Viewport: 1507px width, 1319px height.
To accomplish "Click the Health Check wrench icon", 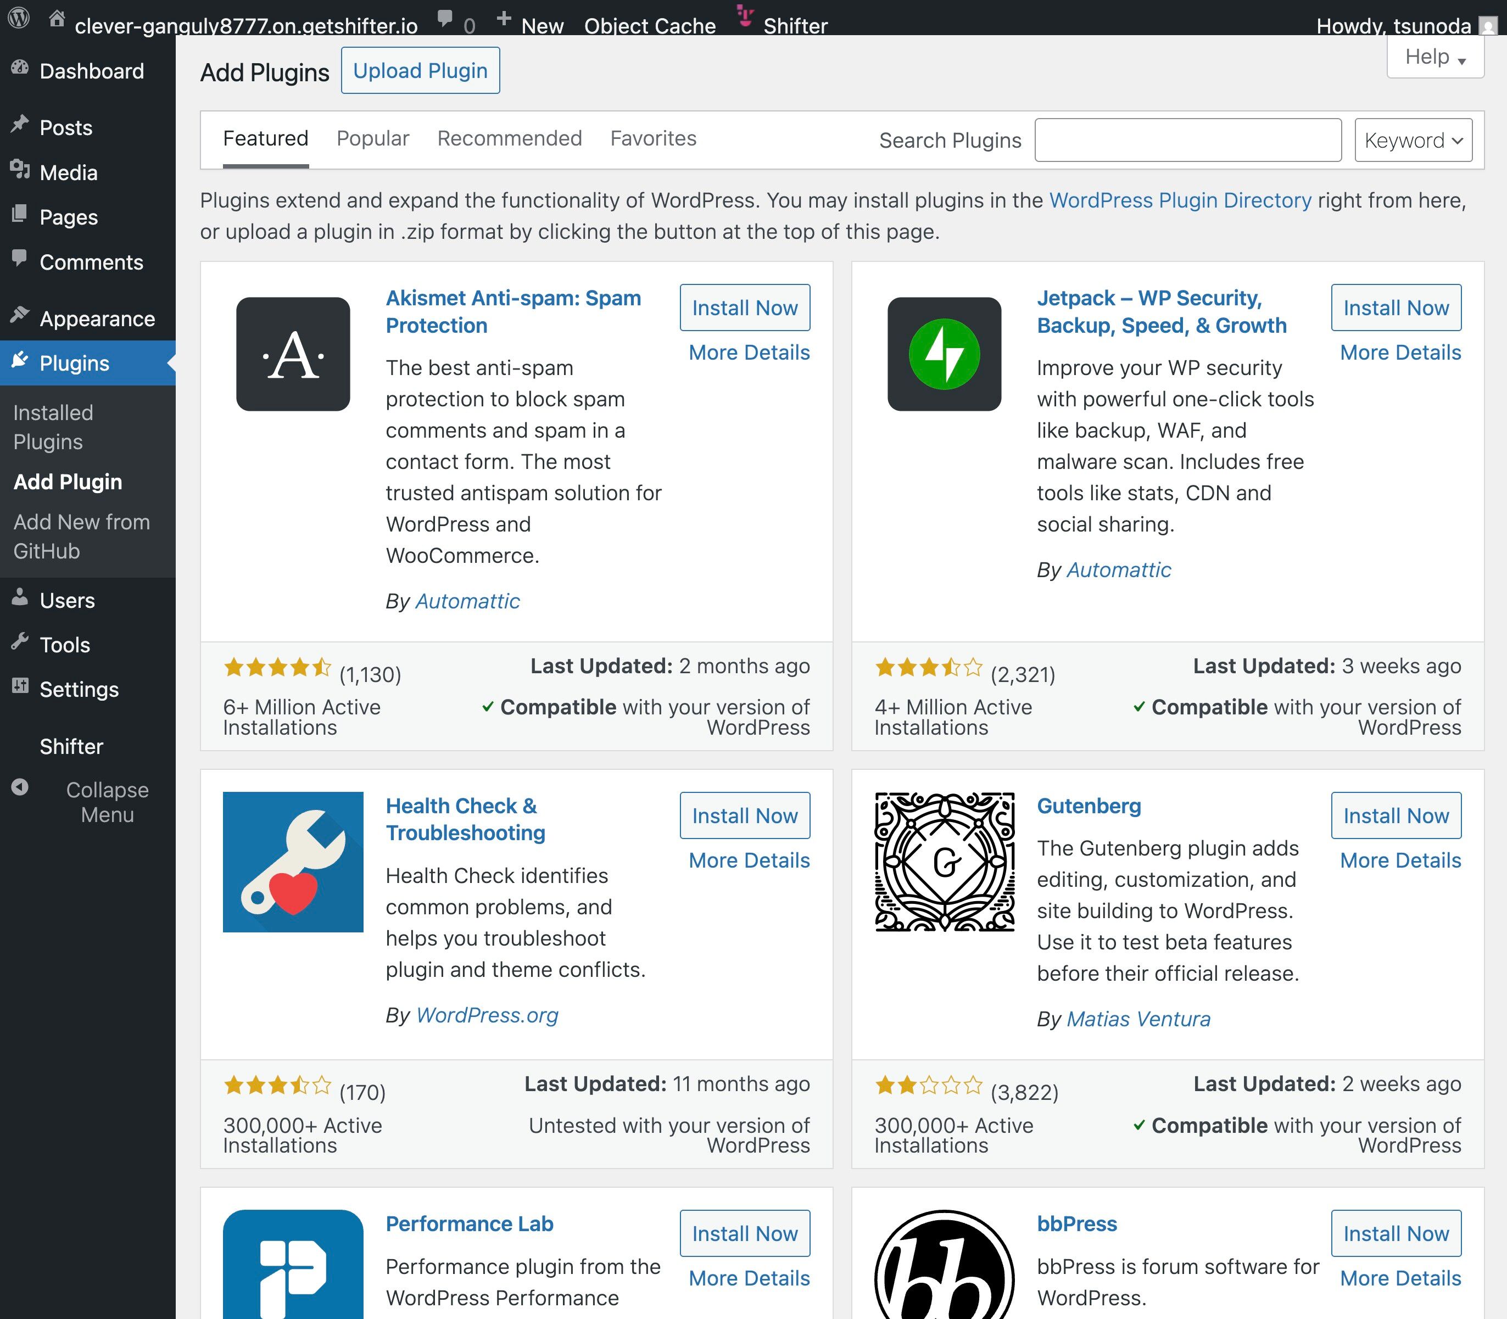I will (292, 862).
